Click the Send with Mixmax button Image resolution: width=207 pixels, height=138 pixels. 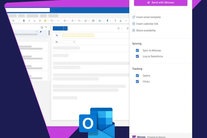[x=161, y=3]
